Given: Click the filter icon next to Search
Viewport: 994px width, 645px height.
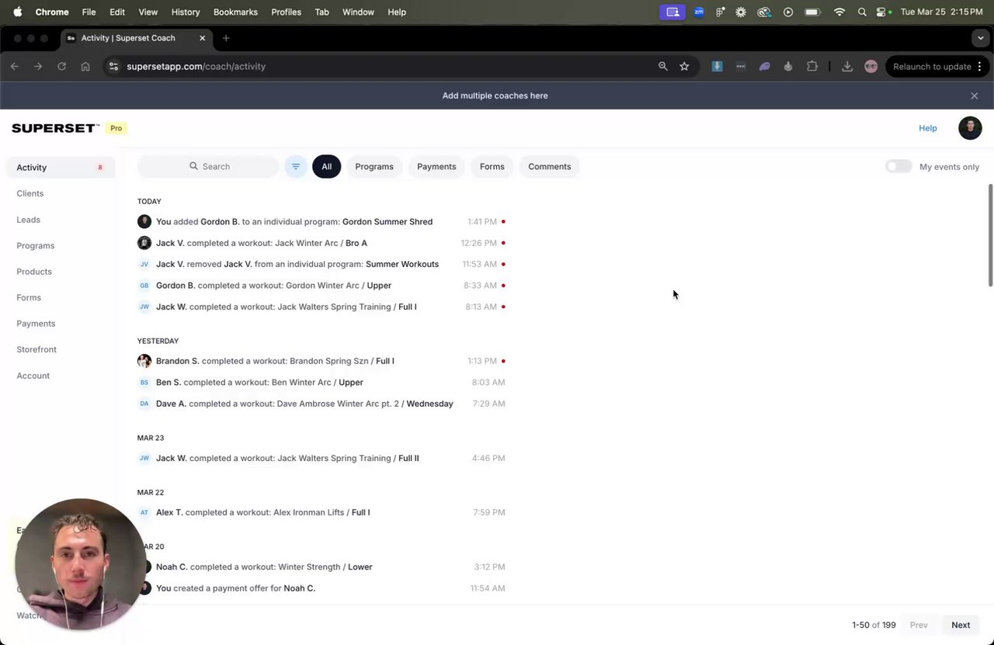Looking at the screenshot, I should point(296,167).
